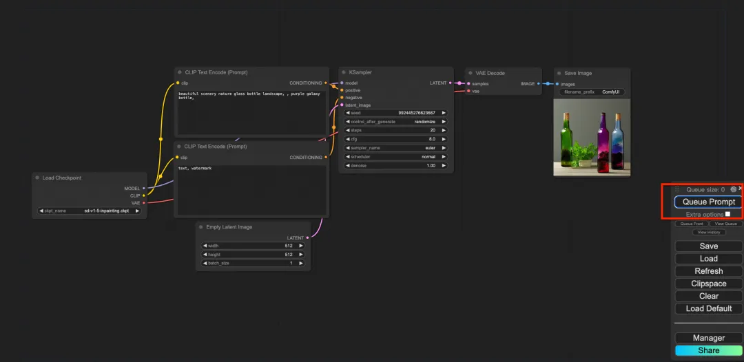Click the LATENT output socket on KSampler
The width and height of the screenshot is (744, 362).
coord(450,83)
